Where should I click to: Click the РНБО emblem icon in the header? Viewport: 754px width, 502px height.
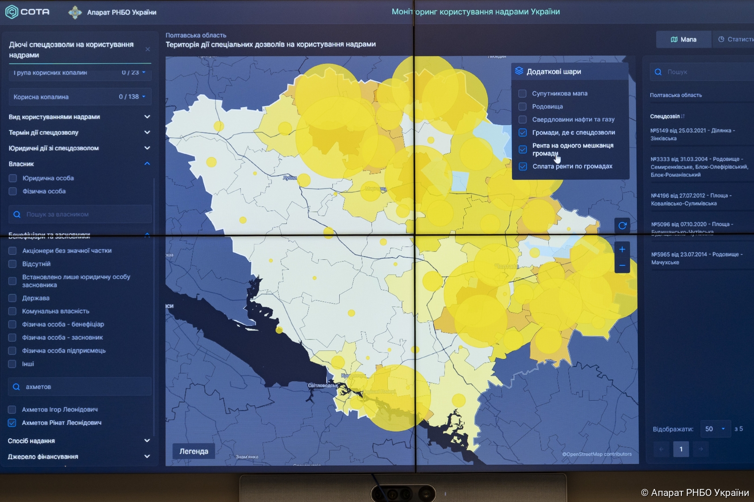pos(75,13)
